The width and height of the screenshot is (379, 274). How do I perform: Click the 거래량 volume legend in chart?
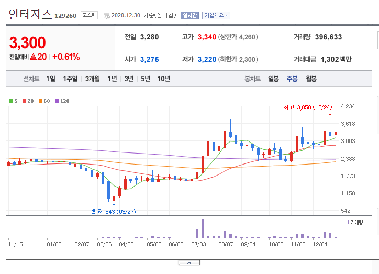pyautogui.click(x=355, y=222)
